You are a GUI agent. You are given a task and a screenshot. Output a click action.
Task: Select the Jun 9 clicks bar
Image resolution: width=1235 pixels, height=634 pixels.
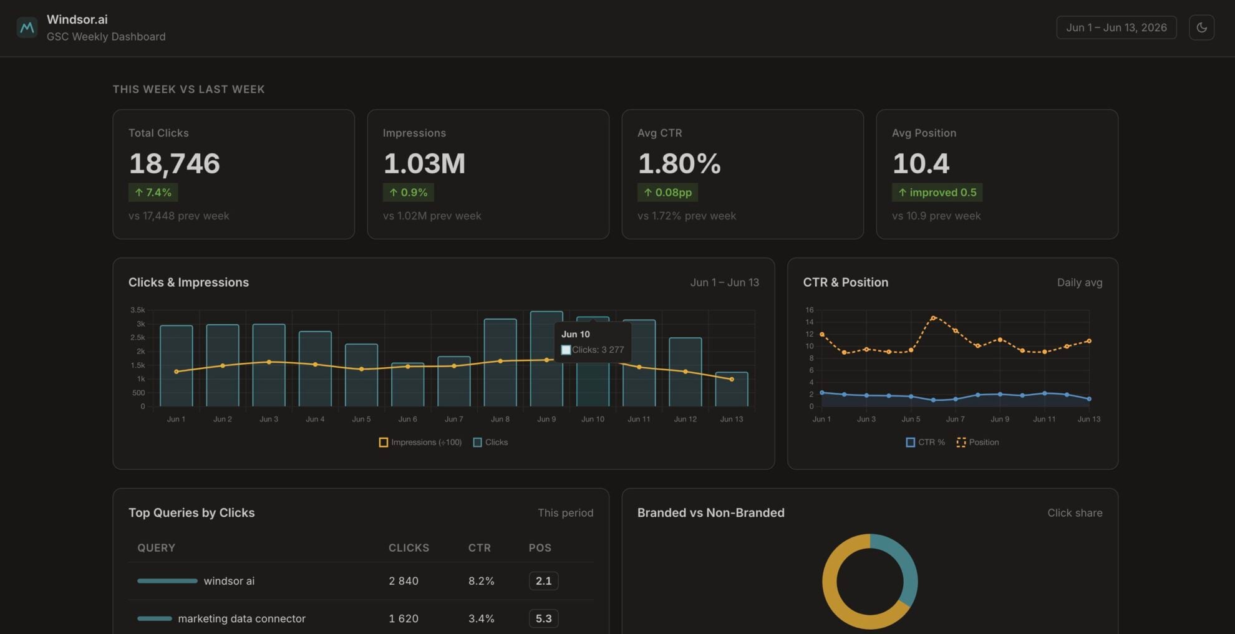[546, 359]
